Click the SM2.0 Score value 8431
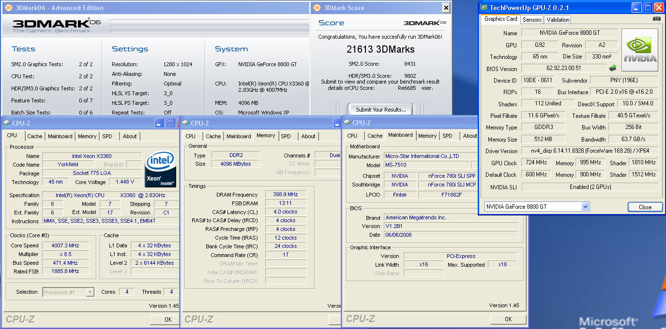Viewport: 666px width, 329px height. tap(410, 64)
